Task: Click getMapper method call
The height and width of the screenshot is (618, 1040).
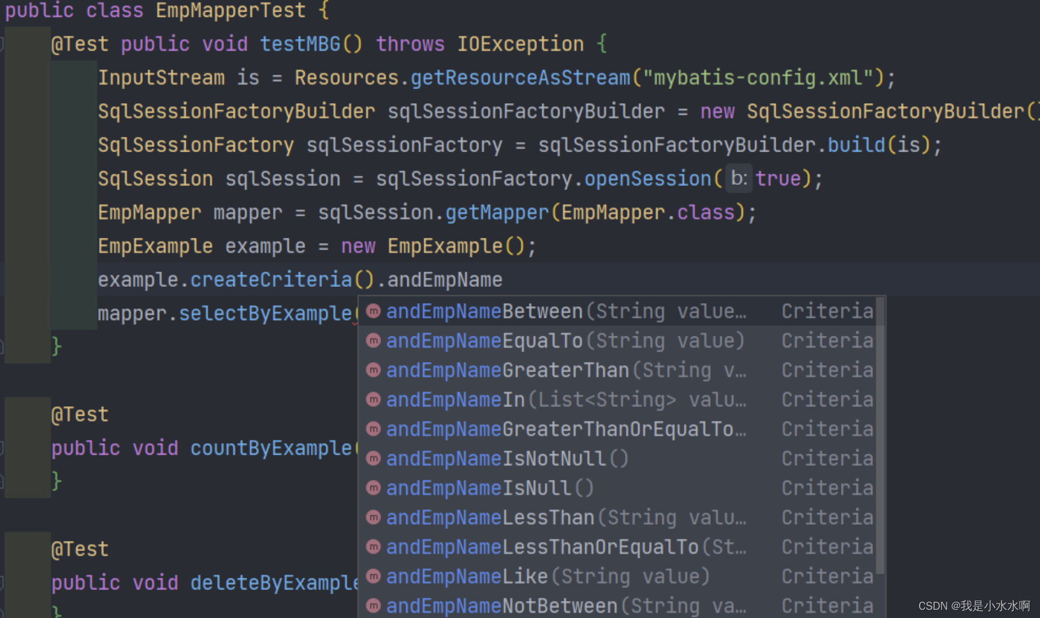Action: pyautogui.click(x=497, y=212)
